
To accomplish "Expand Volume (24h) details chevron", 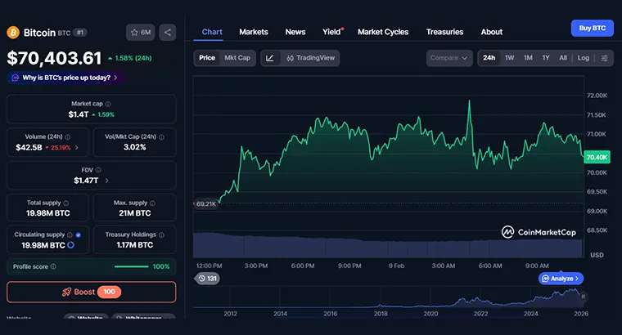I will point(77,147).
